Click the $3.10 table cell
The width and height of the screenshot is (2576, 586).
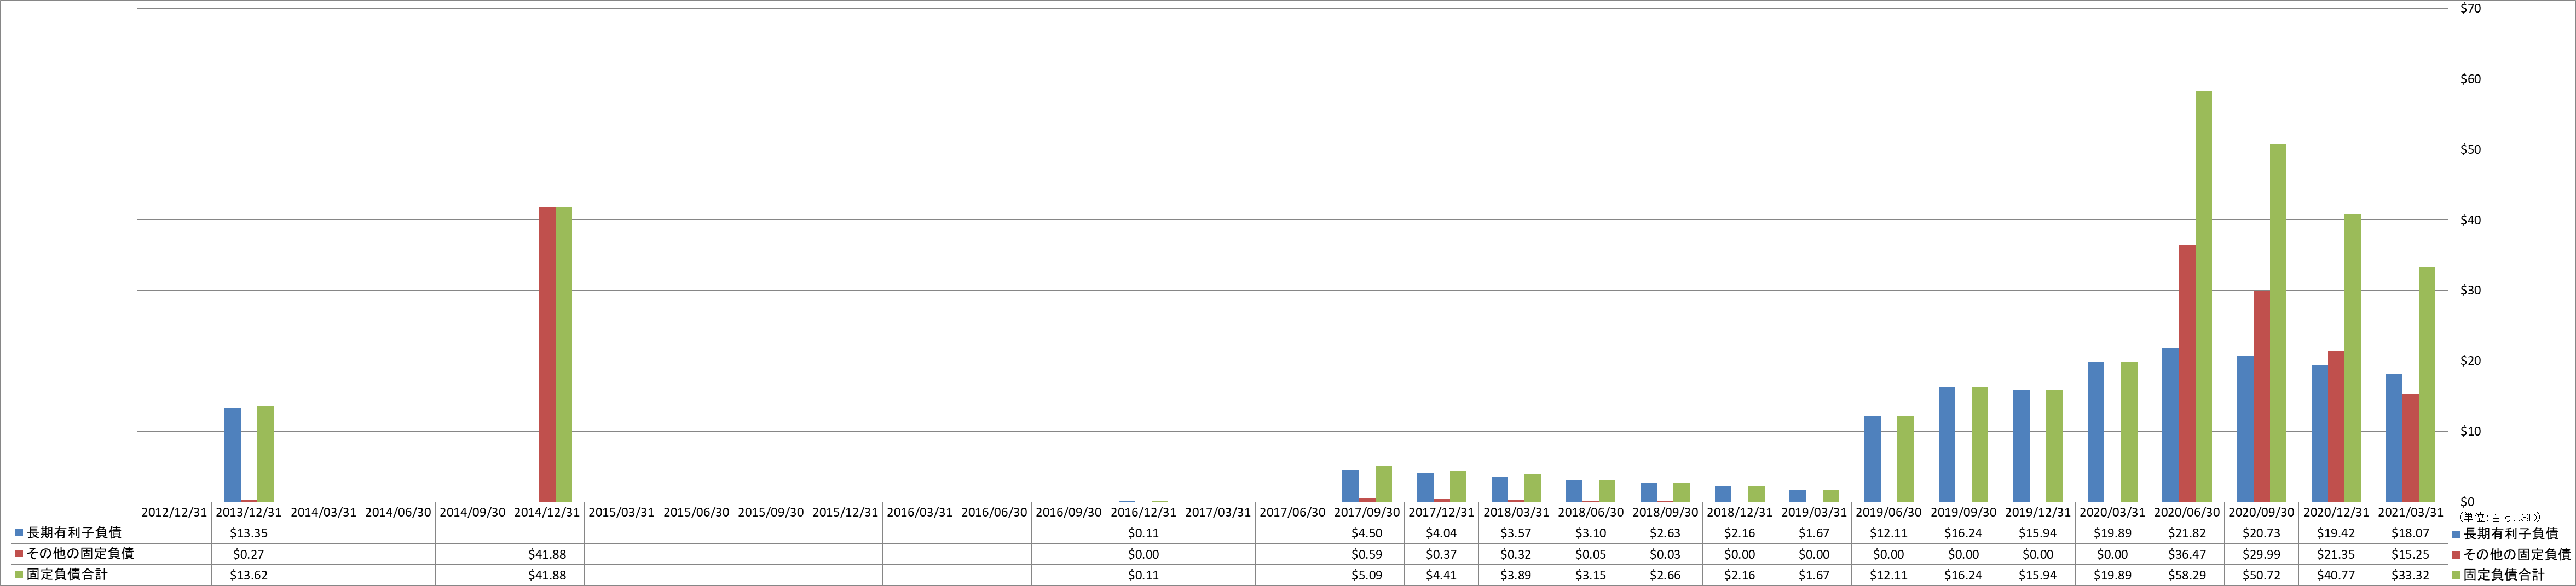(1591, 533)
